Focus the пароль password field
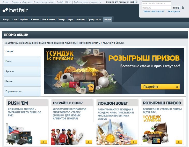 coord(156,8)
